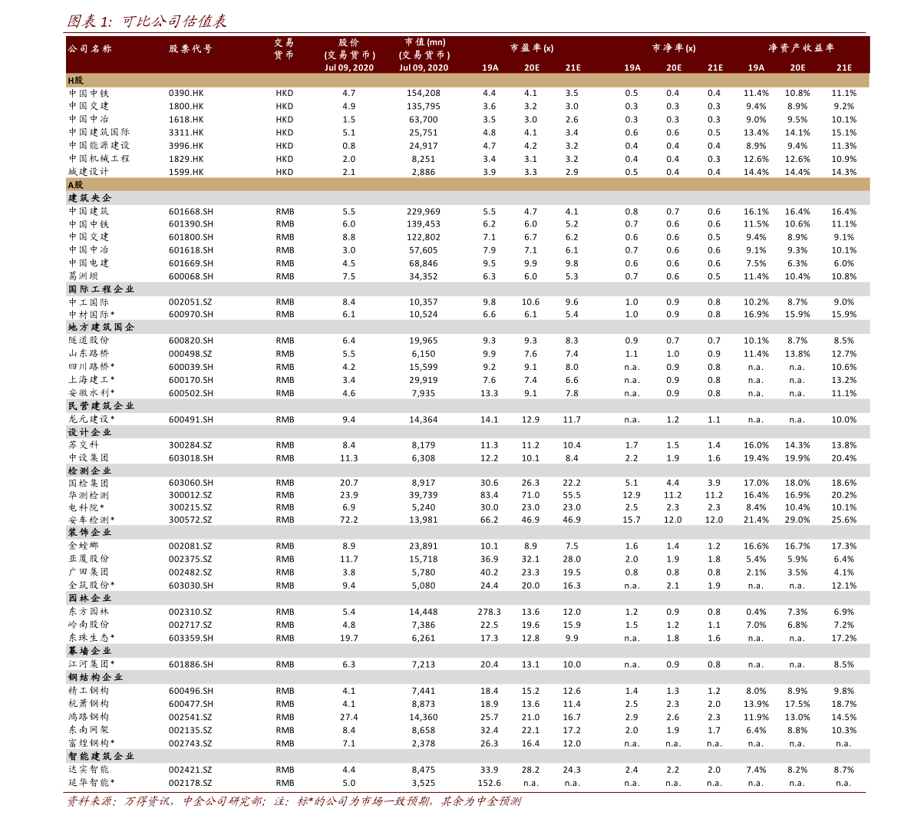Click stock code 1800.HK
Image resolution: width=914 pixels, height=822 pixels.
click(186, 106)
